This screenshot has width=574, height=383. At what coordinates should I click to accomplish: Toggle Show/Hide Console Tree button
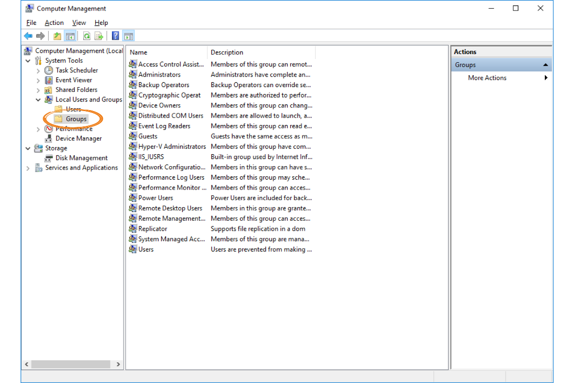[x=70, y=36]
